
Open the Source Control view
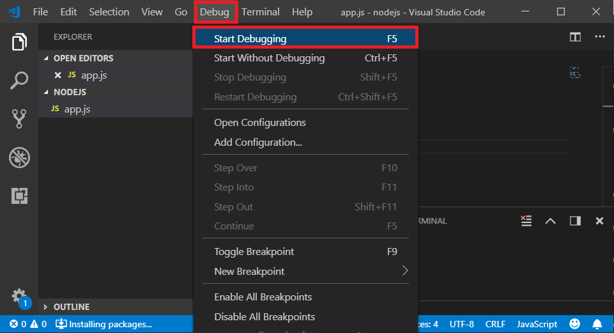coord(19,119)
